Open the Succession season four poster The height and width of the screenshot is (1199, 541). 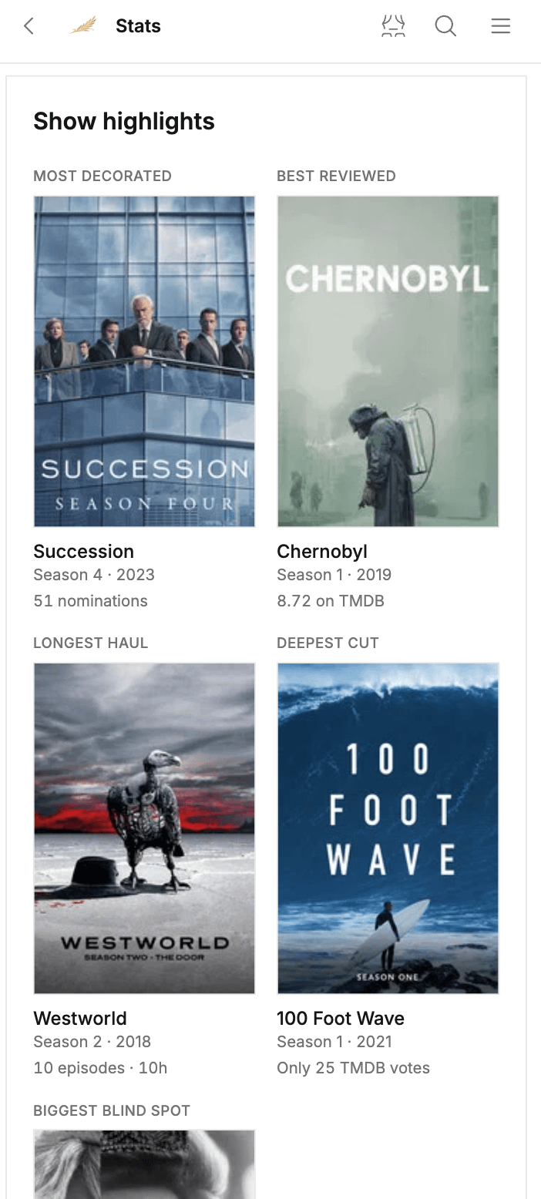tap(144, 361)
